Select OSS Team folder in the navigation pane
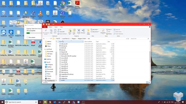 click(x=50, y=54)
